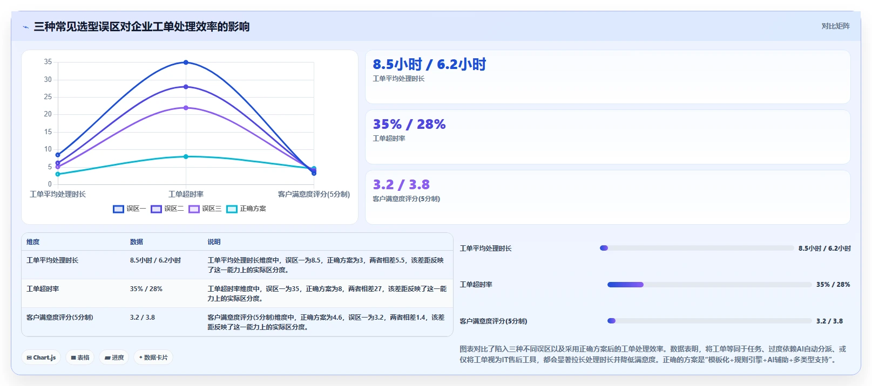Click the 数据卡片 tag
Viewport: 872px width, 386px height.
click(x=153, y=357)
